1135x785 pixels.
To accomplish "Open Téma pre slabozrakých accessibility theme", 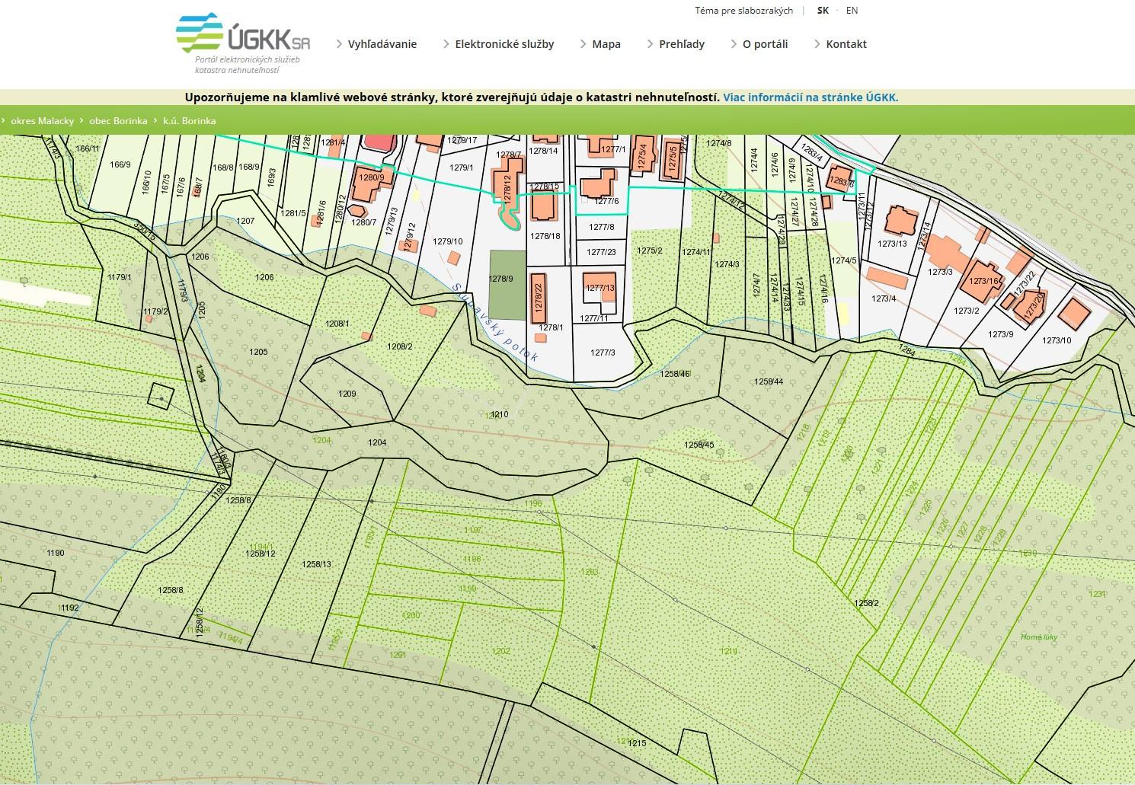I will (743, 11).
